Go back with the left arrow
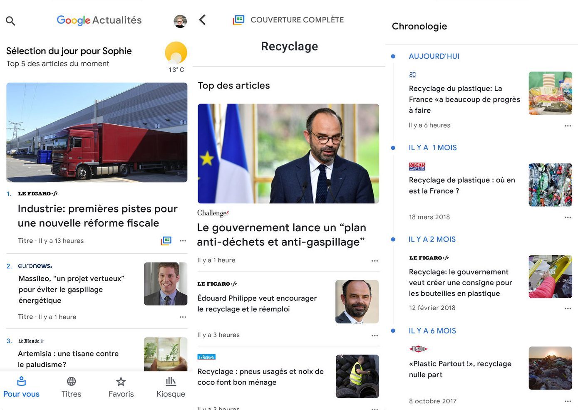578x410 pixels. (203, 20)
